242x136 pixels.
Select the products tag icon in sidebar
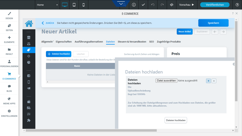29,50
